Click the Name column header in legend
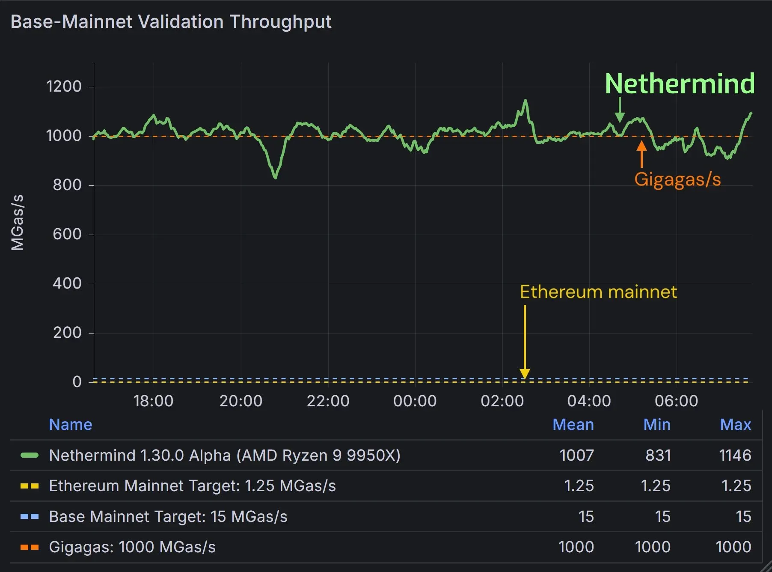772x572 pixels. click(x=71, y=424)
